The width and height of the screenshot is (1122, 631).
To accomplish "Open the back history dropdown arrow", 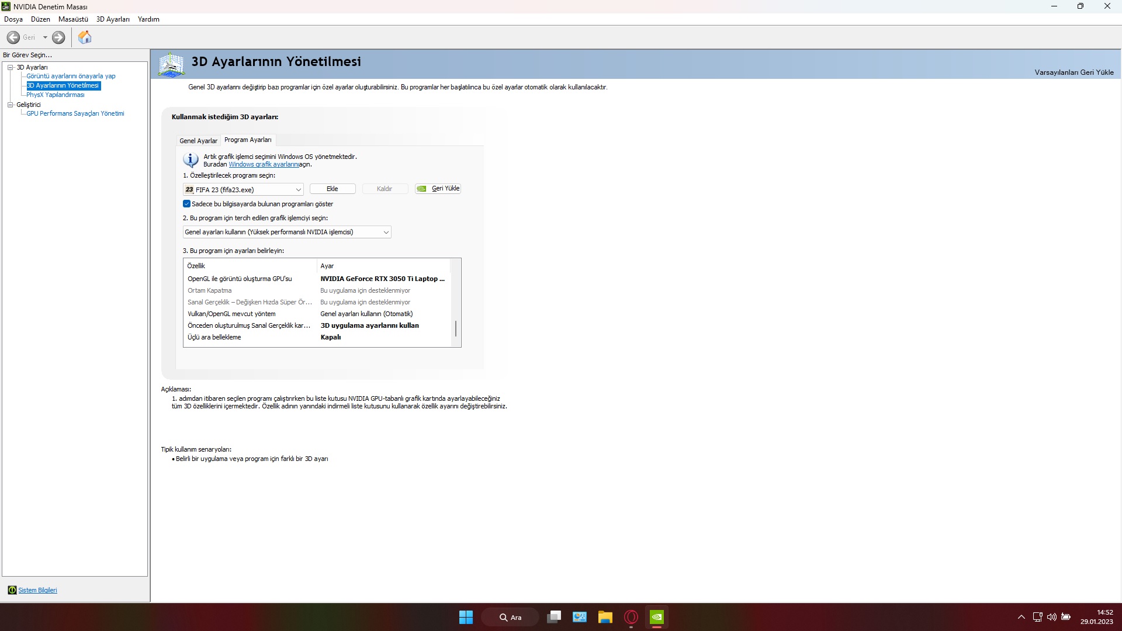I will click(x=45, y=37).
